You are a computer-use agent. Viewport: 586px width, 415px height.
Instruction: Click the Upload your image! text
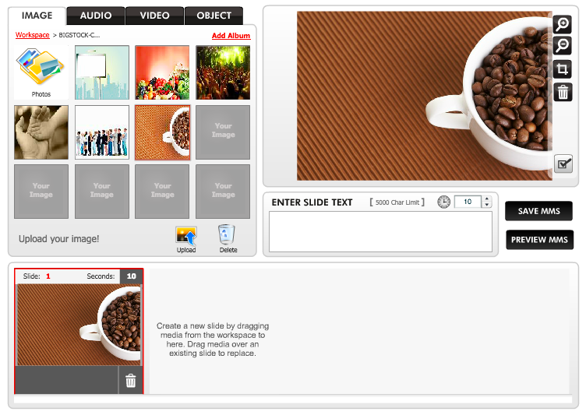coord(58,239)
